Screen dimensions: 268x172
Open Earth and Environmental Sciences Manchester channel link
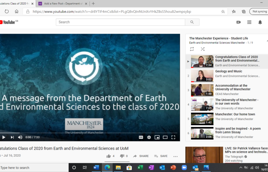pyautogui.click(x=217, y=43)
